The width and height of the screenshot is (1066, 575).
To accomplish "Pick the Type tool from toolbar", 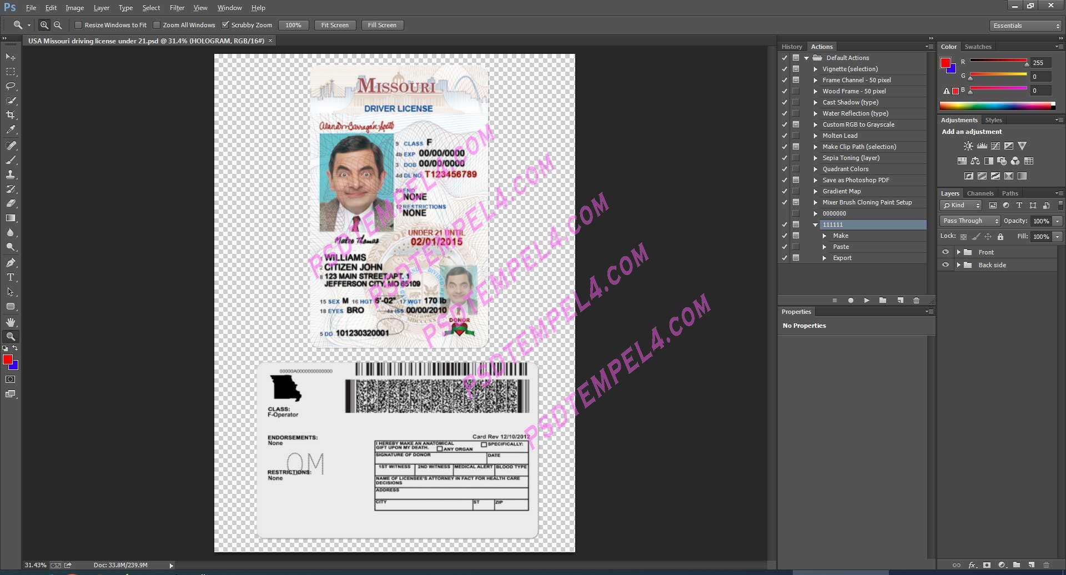I will pyautogui.click(x=11, y=277).
